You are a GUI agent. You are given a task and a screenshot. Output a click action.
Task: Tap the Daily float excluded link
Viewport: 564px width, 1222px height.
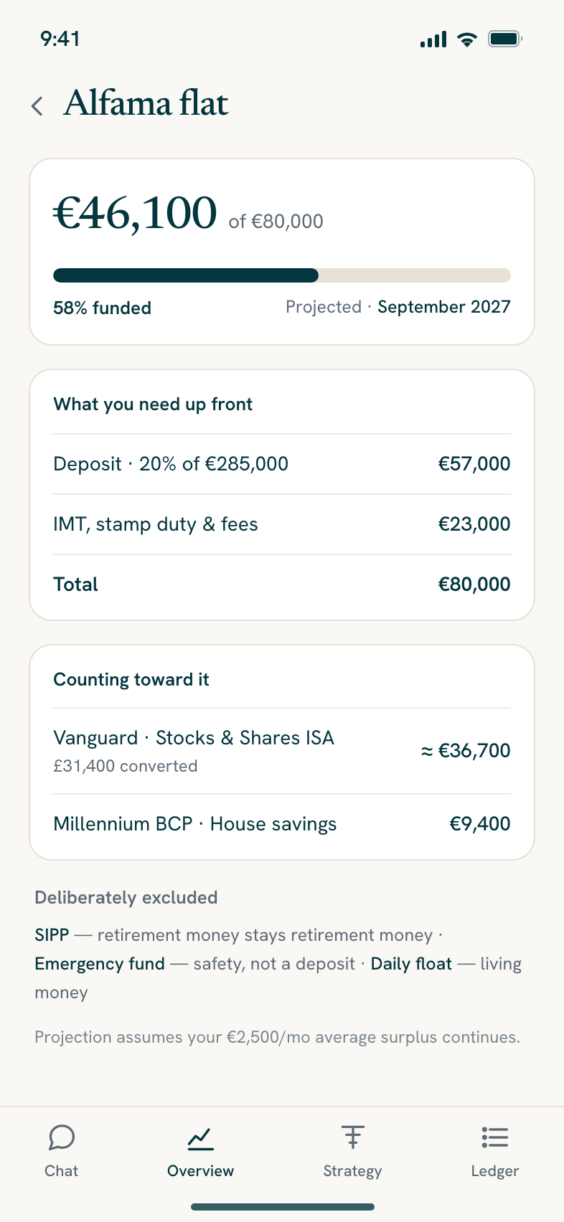pyautogui.click(x=411, y=964)
